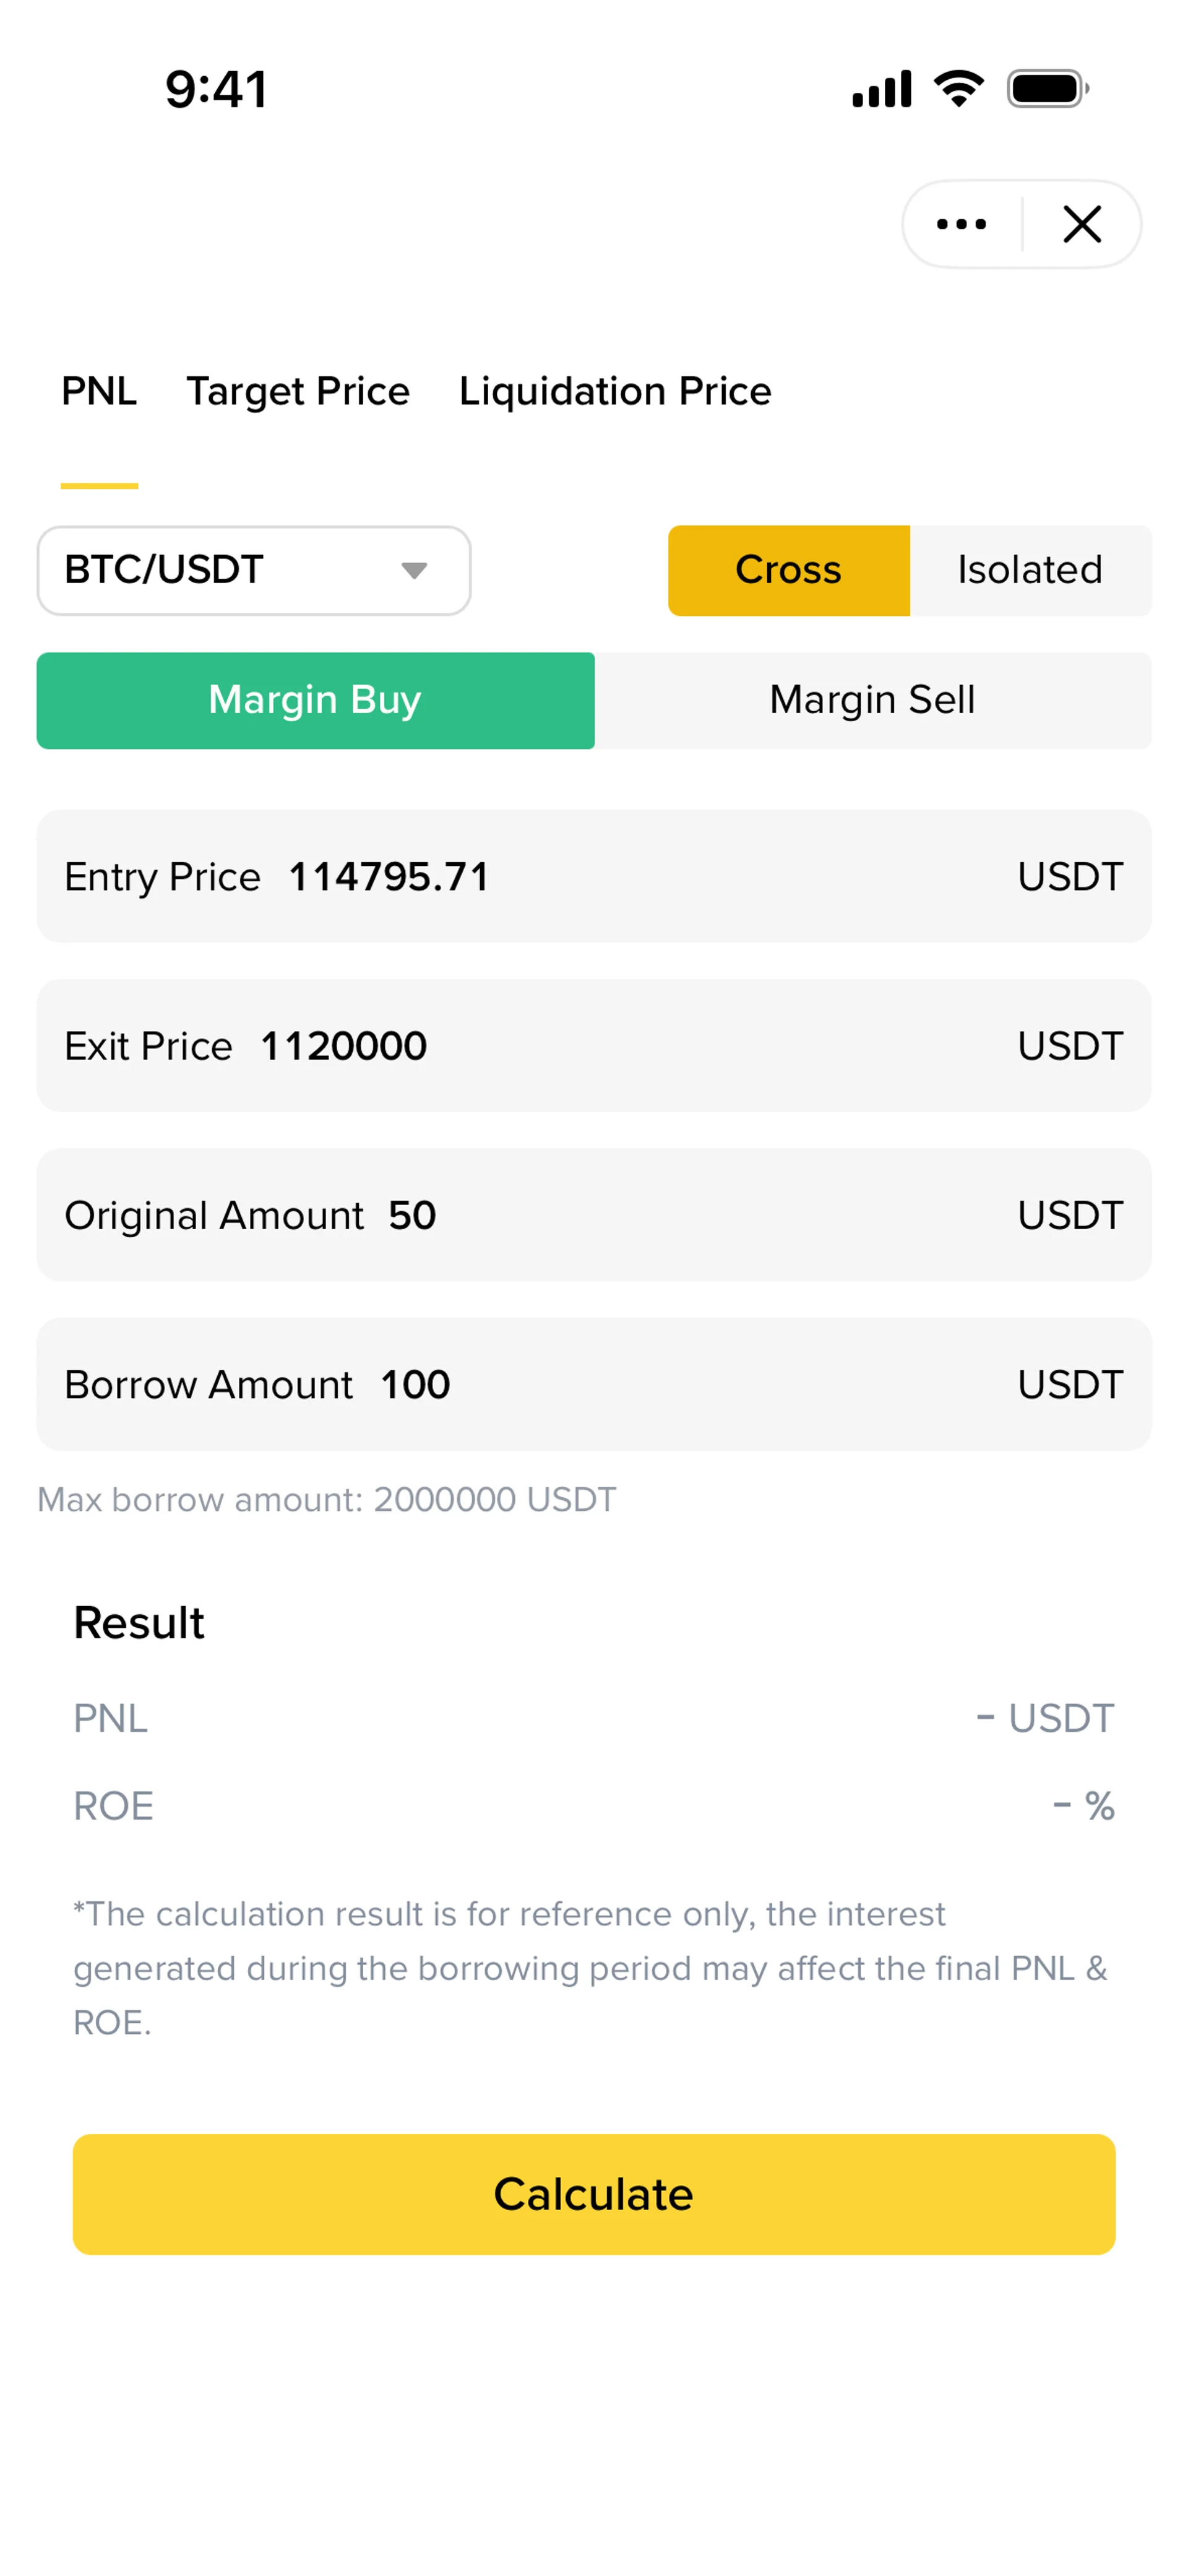The image size is (1188, 2576).
Task: Edit the Borrow Amount field
Action: tap(594, 1384)
